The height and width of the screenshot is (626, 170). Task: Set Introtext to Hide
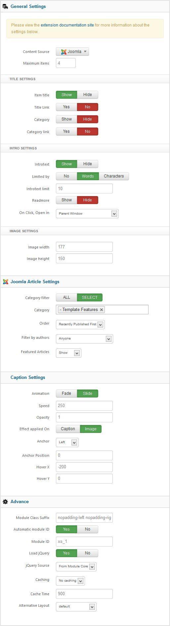pyautogui.click(x=88, y=164)
